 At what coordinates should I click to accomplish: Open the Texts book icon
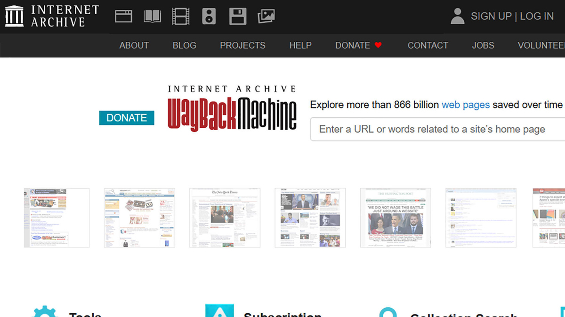tap(152, 16)
